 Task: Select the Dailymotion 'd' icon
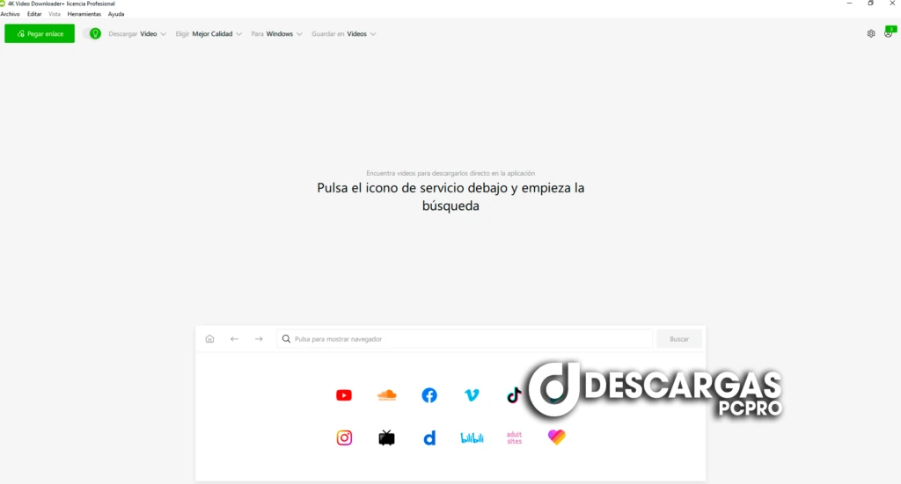click(x=429, y=437)
